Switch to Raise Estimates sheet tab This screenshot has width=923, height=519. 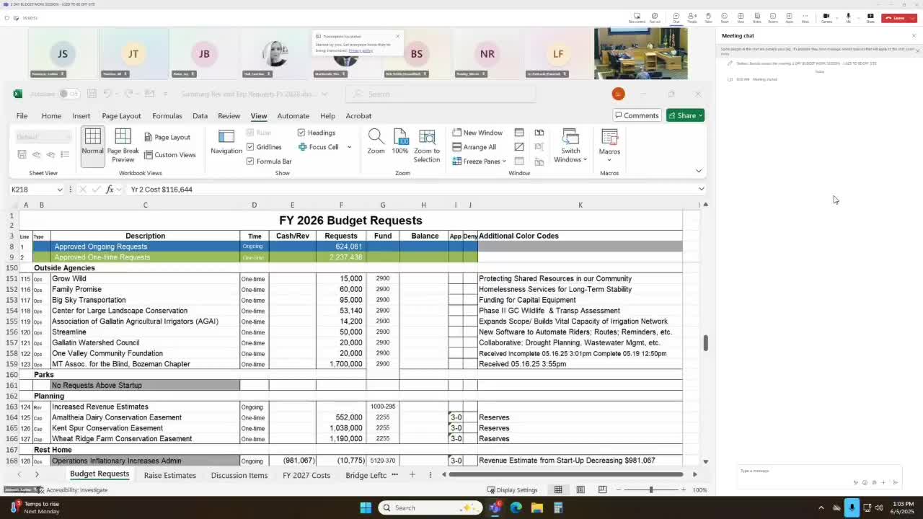(169, 475)
